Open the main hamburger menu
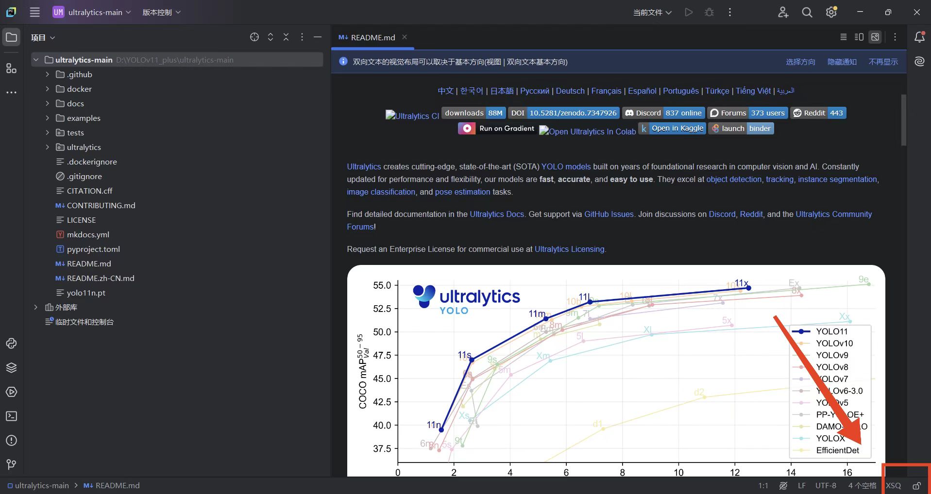 coord(34,12)
